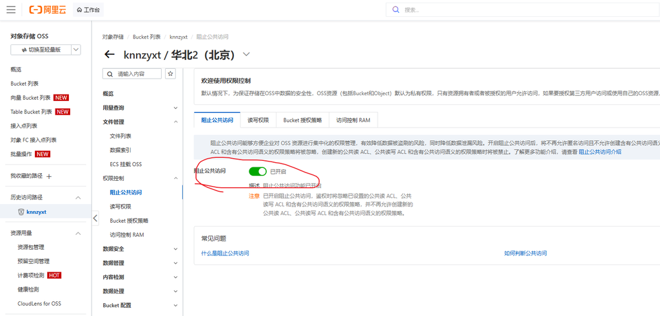Open 概览 in bucket menu

click(108, 94)
